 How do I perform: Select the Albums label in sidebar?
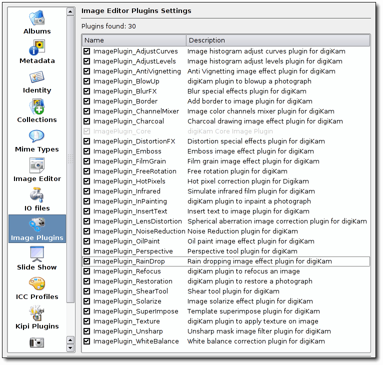tap(37, 31)
